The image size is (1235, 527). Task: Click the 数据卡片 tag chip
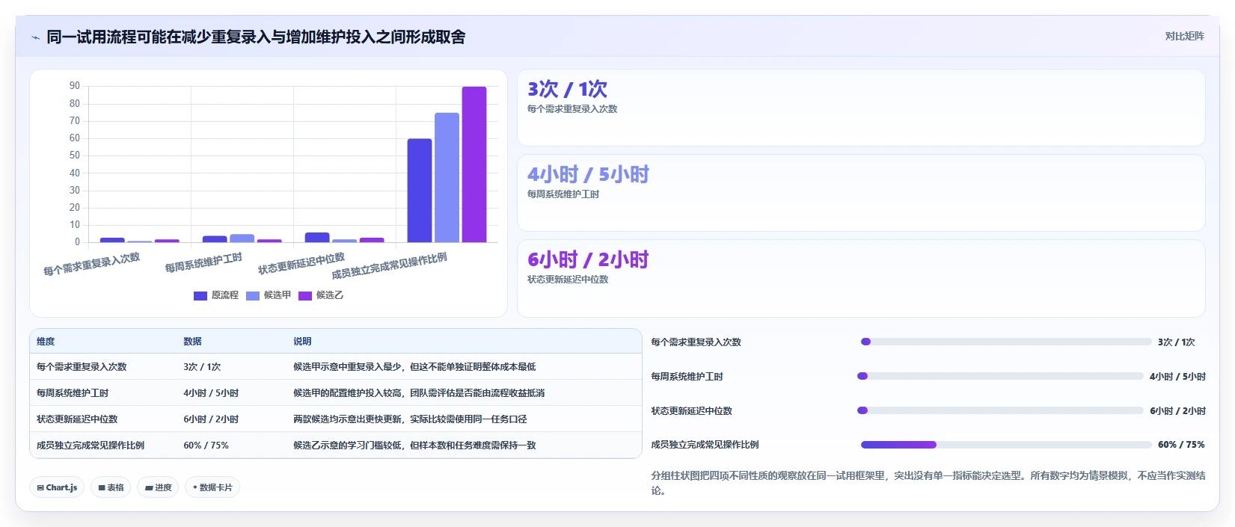(212, 487)
